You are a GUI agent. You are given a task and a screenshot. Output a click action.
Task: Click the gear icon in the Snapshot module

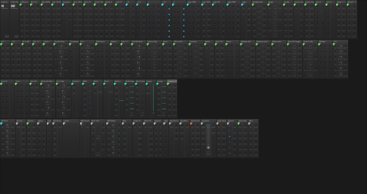pos(208,147)
